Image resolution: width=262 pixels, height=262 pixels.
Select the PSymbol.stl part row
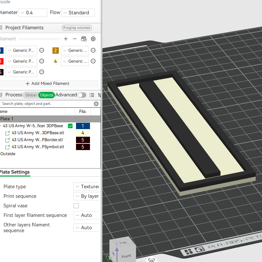[38, 147]
